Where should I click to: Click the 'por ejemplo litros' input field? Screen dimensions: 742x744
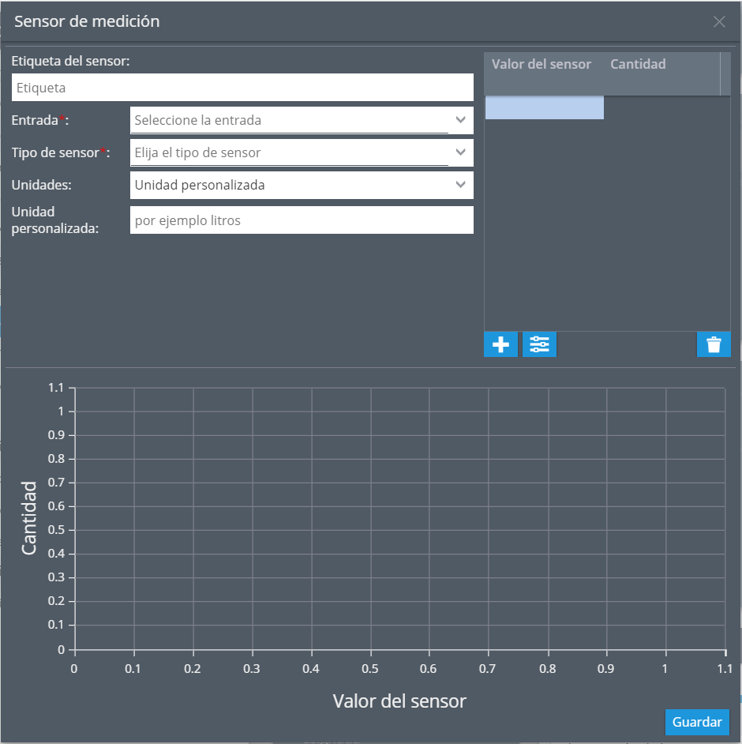[301, 220]
